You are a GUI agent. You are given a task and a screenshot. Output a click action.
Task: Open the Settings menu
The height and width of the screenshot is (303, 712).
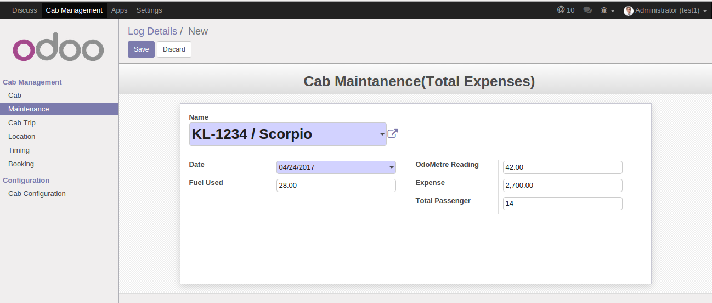149,10
